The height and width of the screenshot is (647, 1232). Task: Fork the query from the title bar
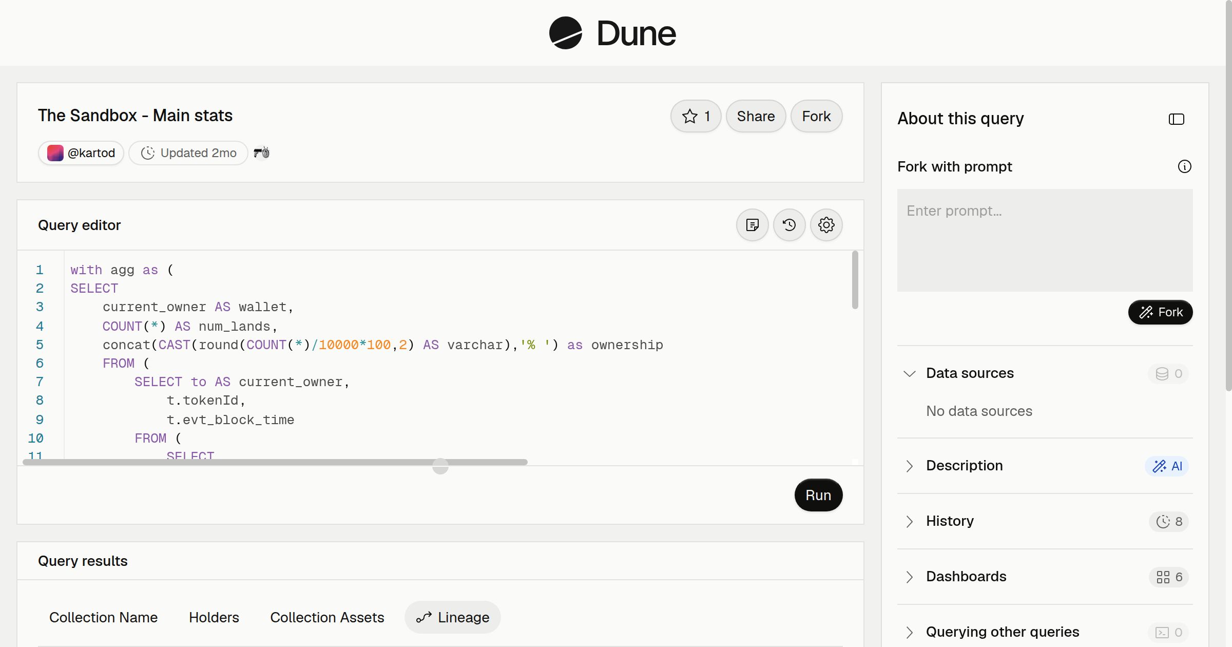click(816, 116)
